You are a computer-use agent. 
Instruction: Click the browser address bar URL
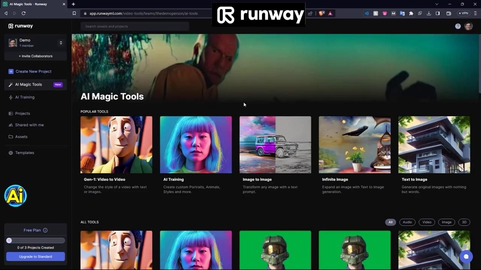144,13
